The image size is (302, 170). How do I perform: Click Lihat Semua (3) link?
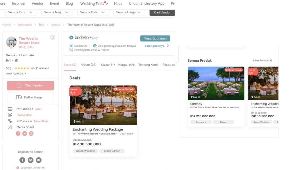(x=262, y=61)
